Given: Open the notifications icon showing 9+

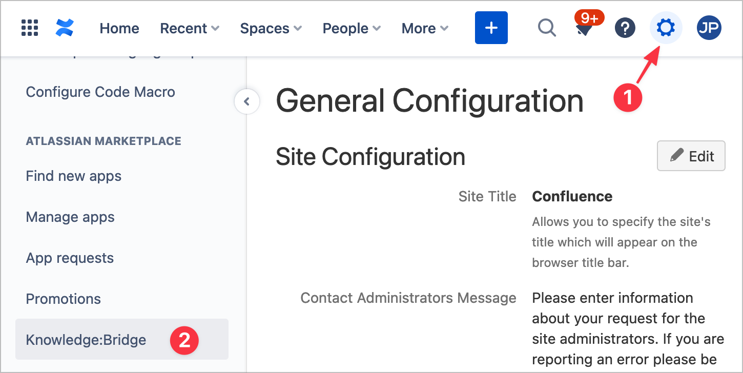Looking at the screenshot, I should (583, 29).
